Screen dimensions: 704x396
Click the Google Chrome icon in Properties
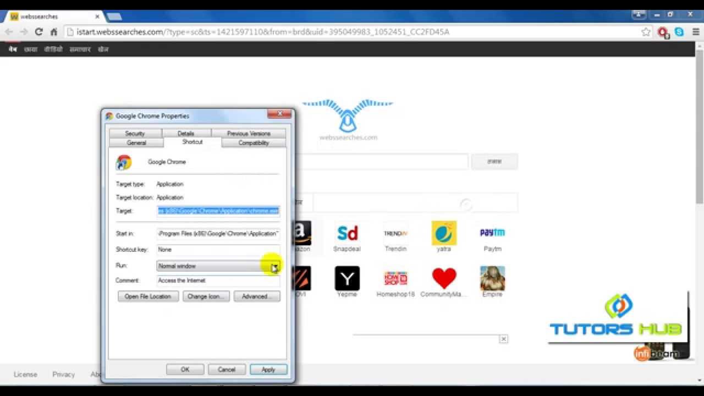(x=124, y=162)
